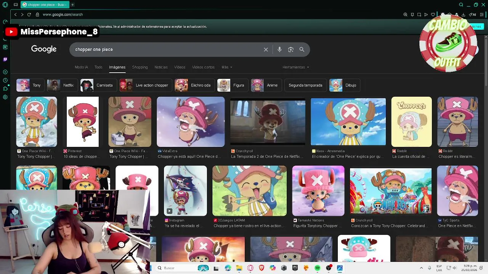488x274 pixels.
Task: Open the Pinterest '10 ideas de choppe...' image
Action: pyautogui.click(x=83, y=122)
